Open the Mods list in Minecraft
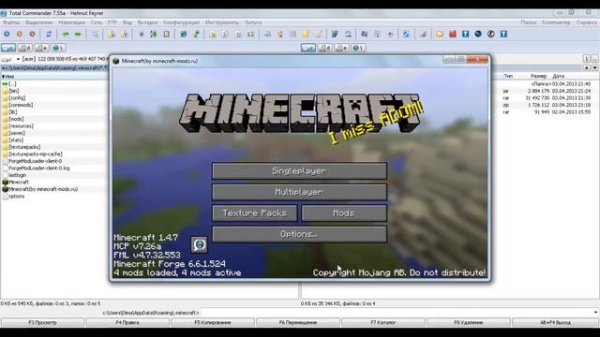 [x=344, y=212]
